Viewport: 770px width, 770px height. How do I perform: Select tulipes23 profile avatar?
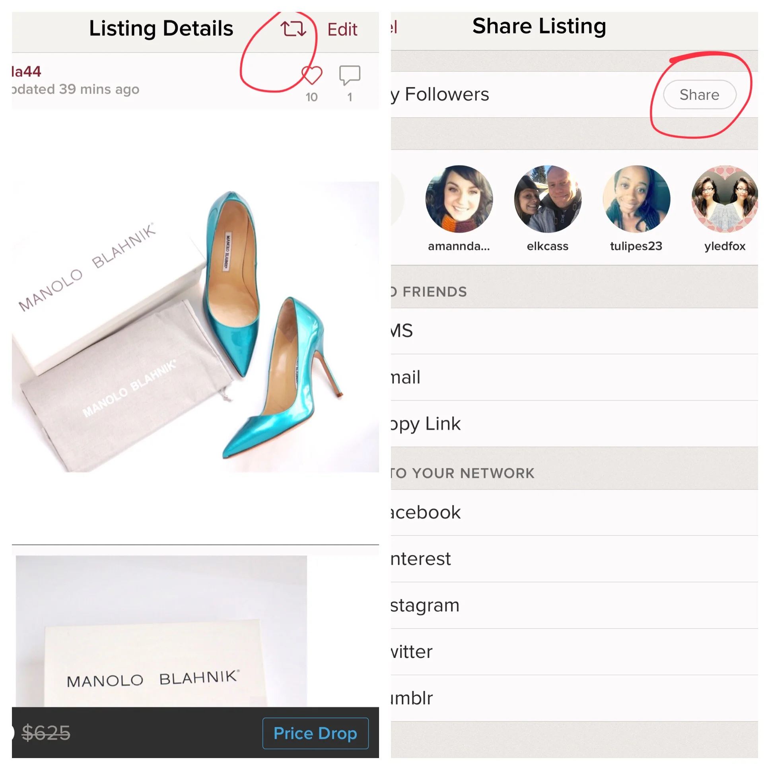click(636, 199)
